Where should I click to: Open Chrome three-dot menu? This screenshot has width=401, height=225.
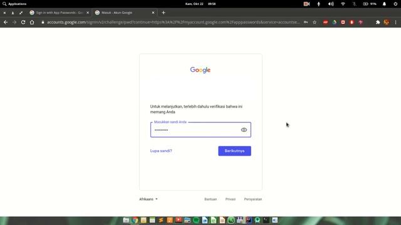pyautogui.click(x=395, y=22)
